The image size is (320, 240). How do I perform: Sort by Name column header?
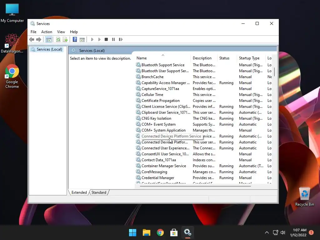163,58
